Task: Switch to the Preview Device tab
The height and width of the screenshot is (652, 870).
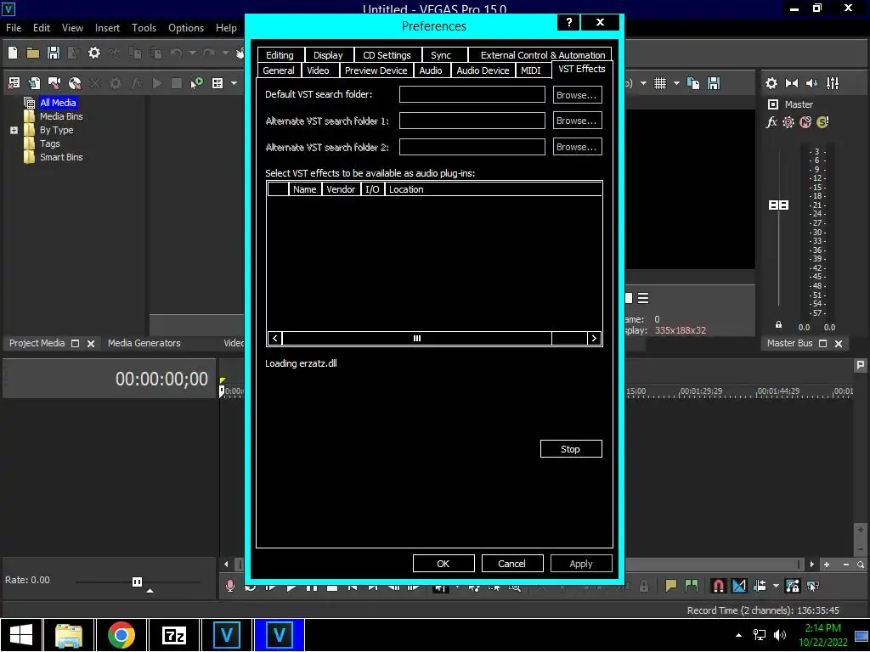Action: [x=376, y=70]
